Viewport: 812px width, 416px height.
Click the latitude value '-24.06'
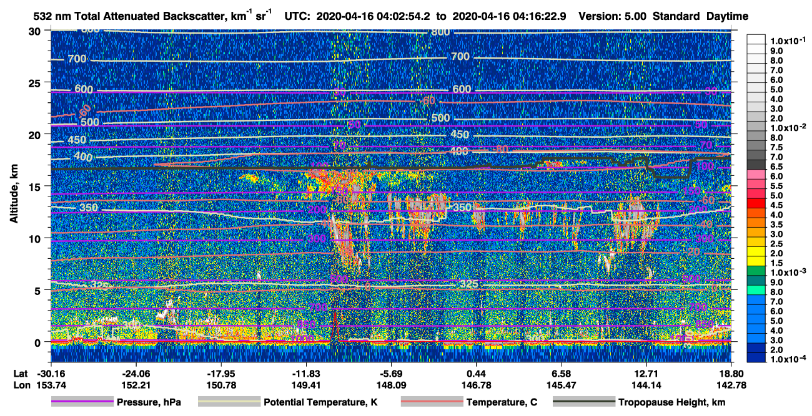(136, 373)
